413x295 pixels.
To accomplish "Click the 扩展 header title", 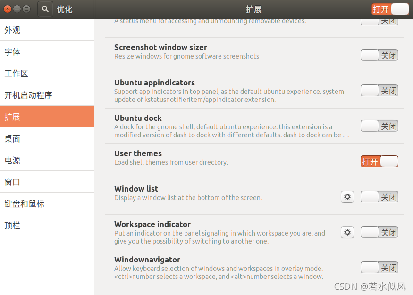I will [x=254, y=9].
